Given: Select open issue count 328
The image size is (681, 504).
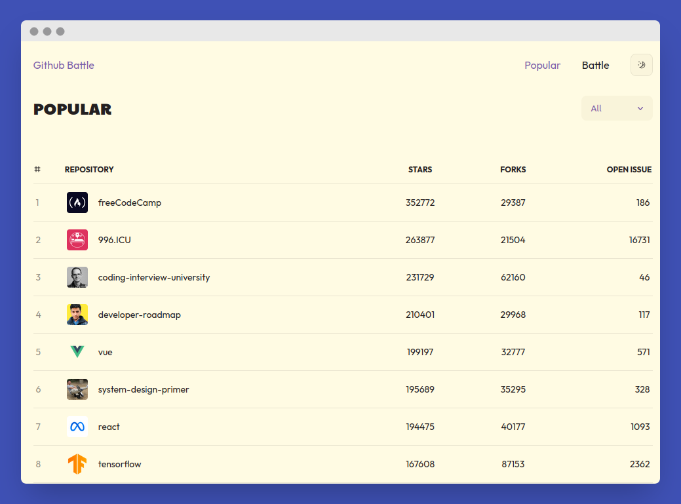Looking at the screenshot, I should (642, 389).
